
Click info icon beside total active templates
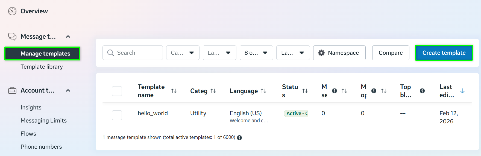239,138
